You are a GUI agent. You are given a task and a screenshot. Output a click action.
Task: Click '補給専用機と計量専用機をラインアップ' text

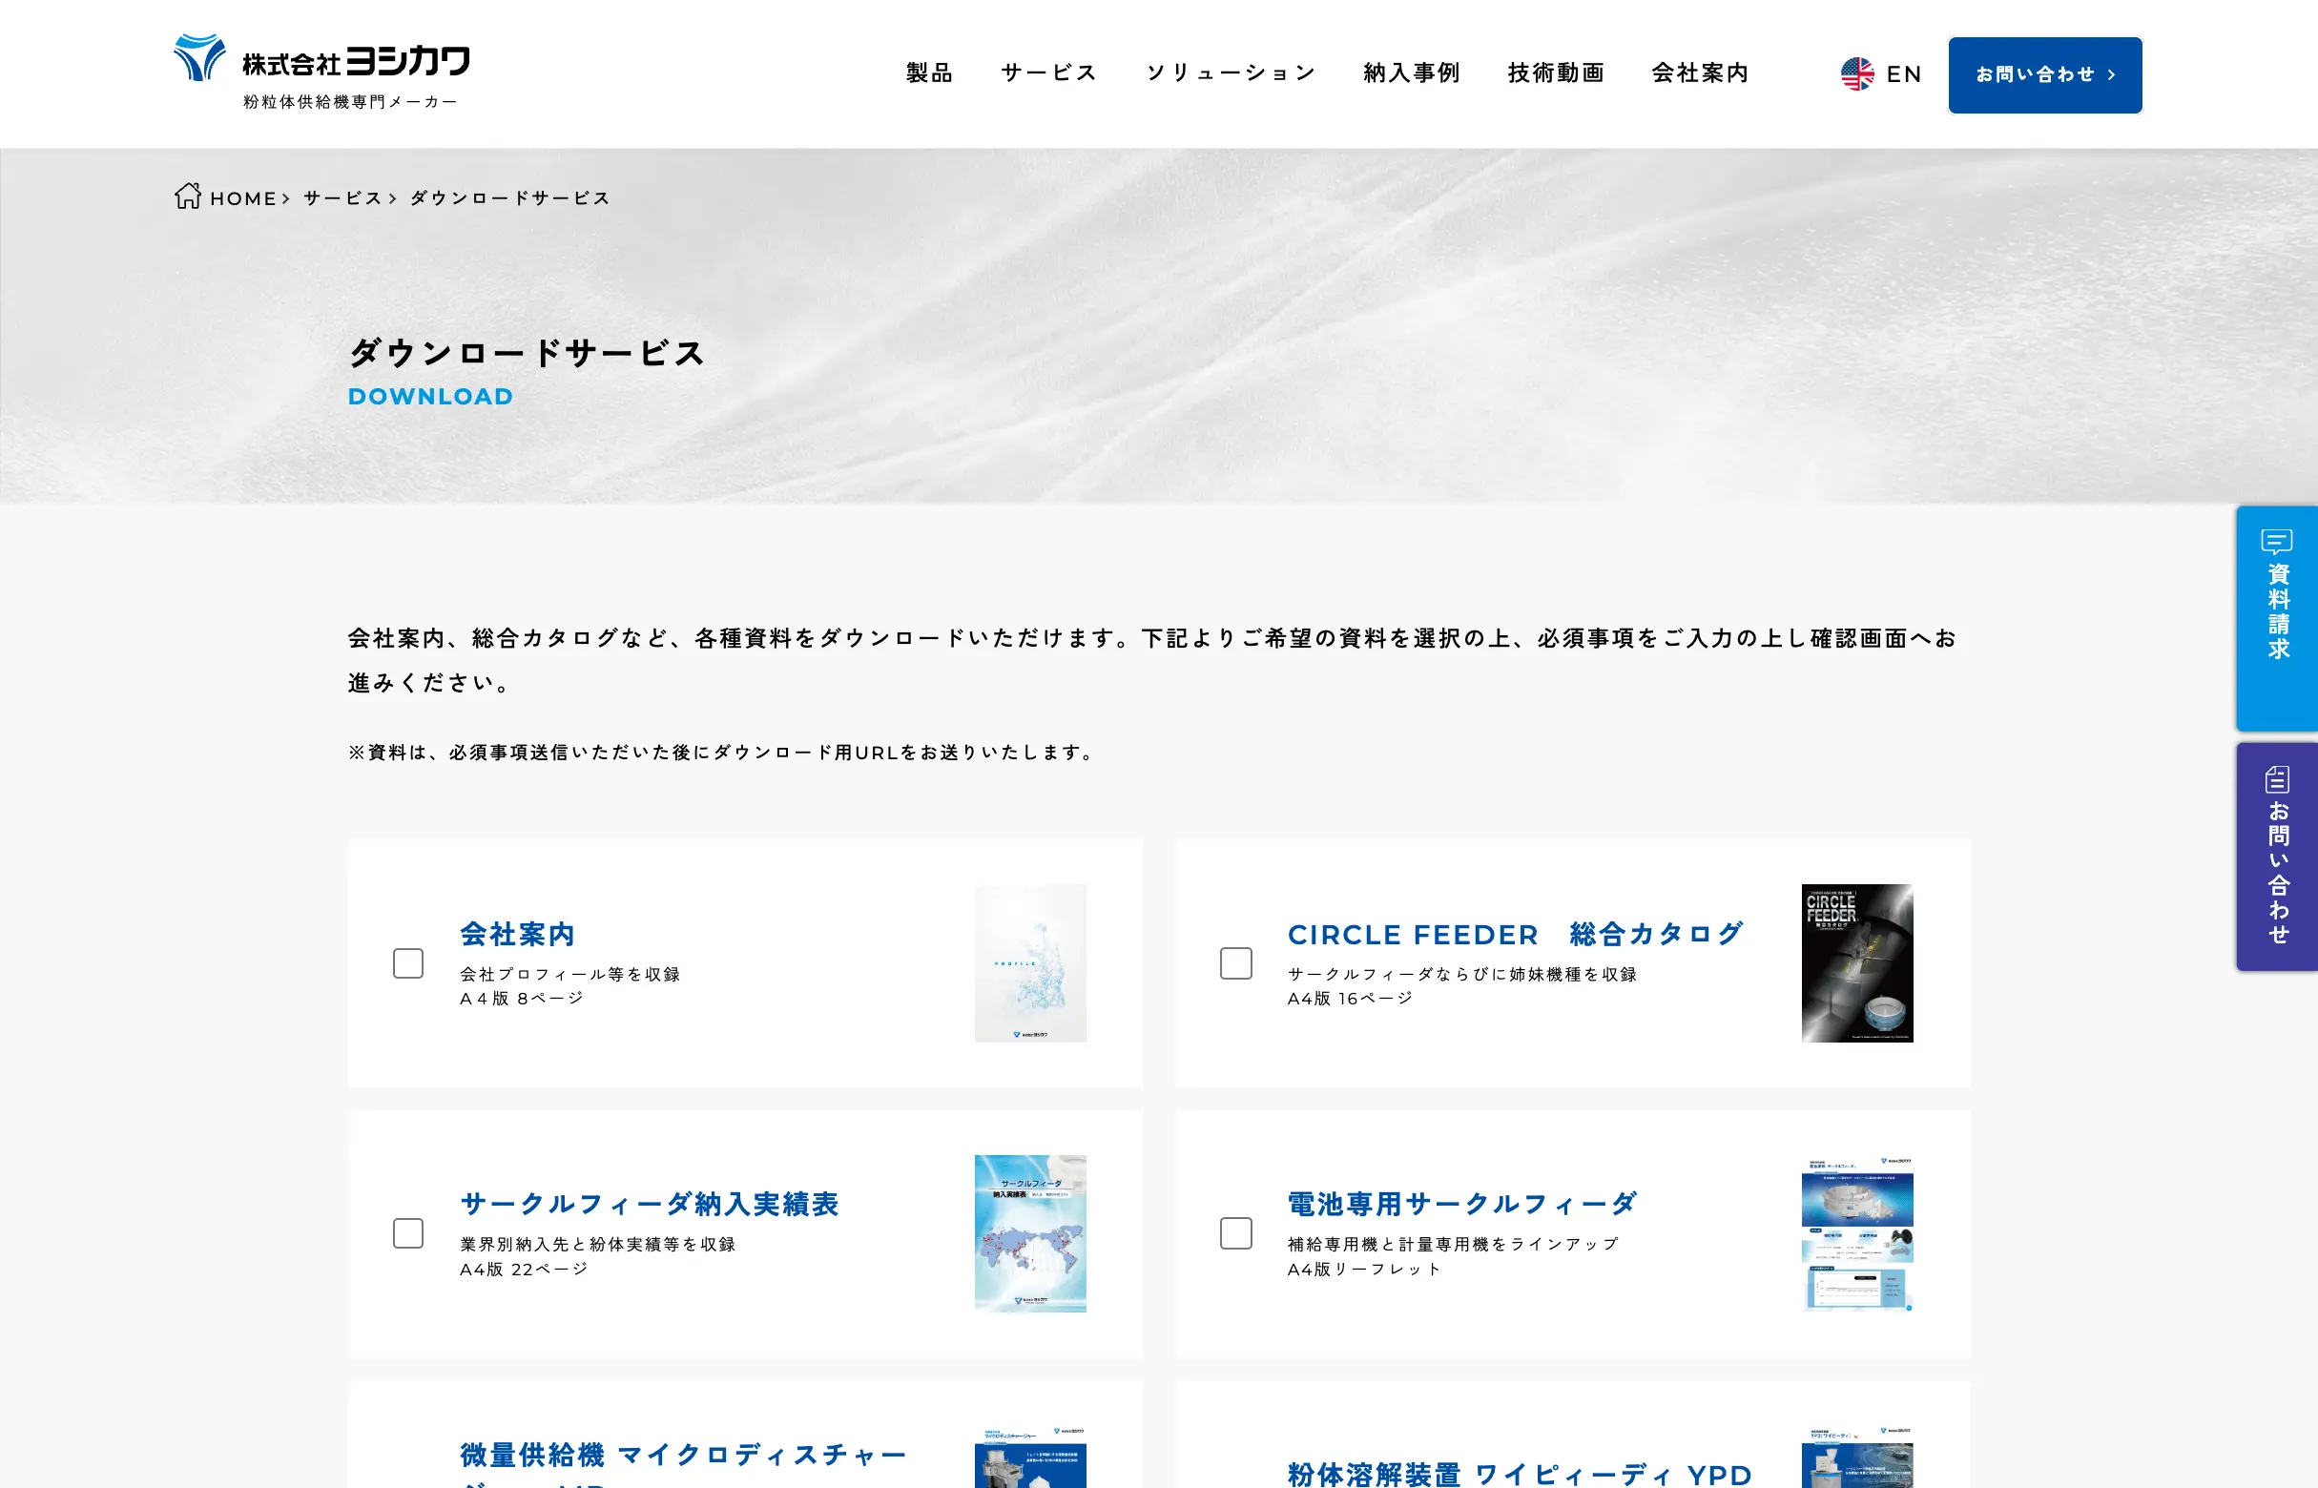pyautogui.click(x=1452, y=1245)
